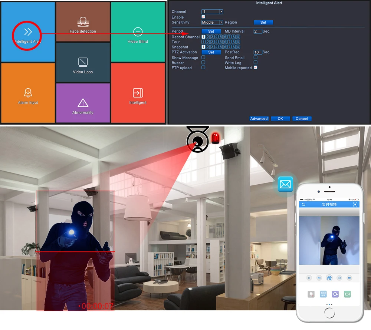Enable the FTP upload checkbox
The height and width of the screenshot is (330, 371).
[x=203, y=67]
